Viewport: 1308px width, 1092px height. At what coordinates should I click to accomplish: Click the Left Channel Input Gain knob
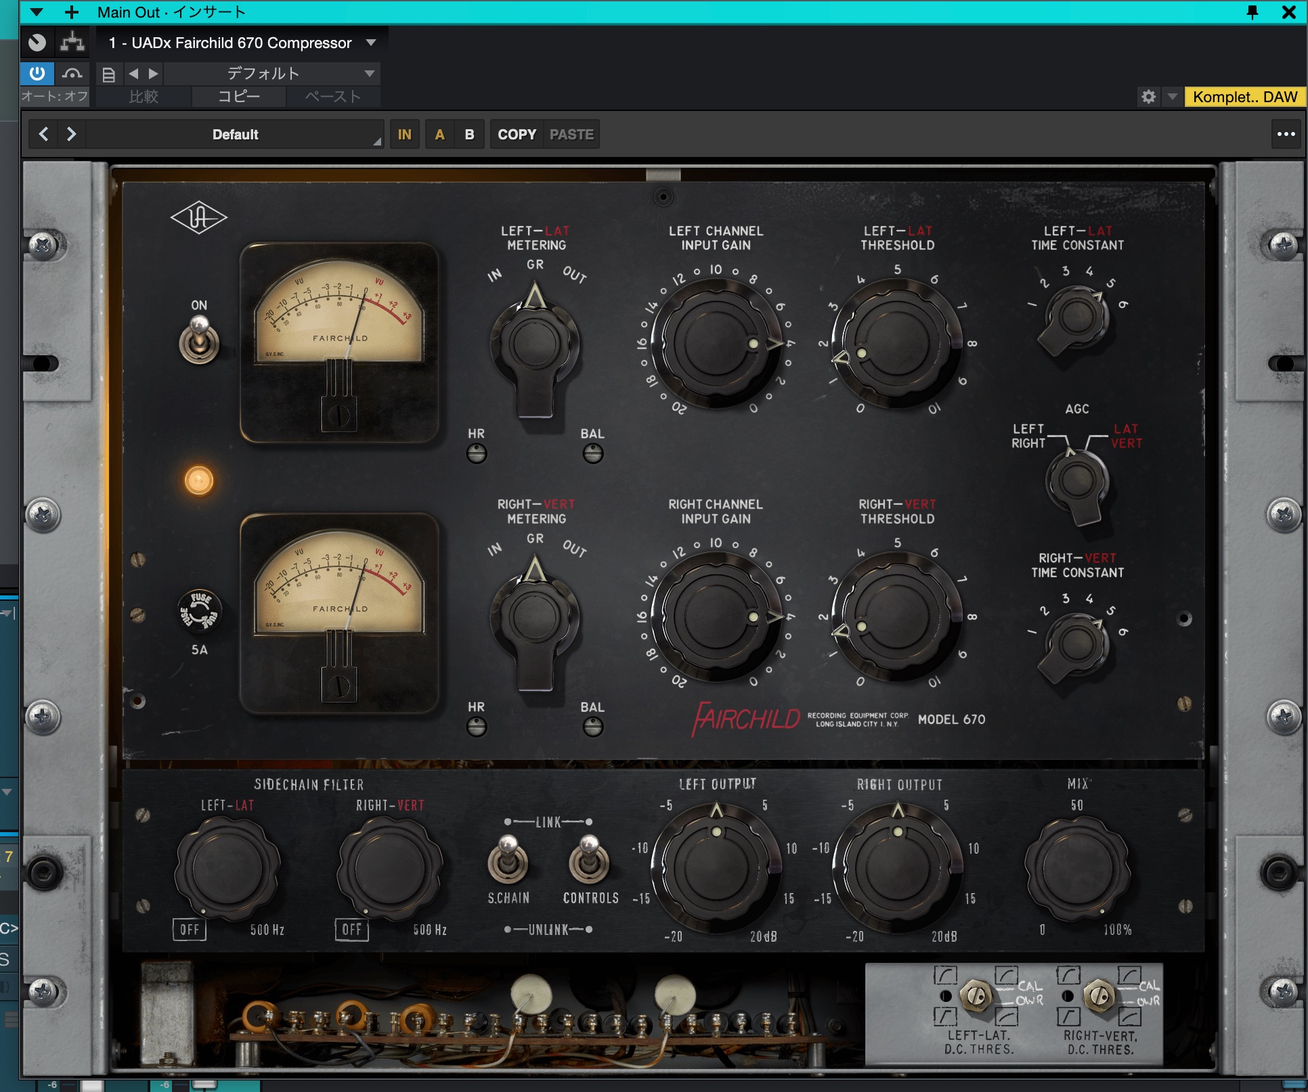(716, 344)
